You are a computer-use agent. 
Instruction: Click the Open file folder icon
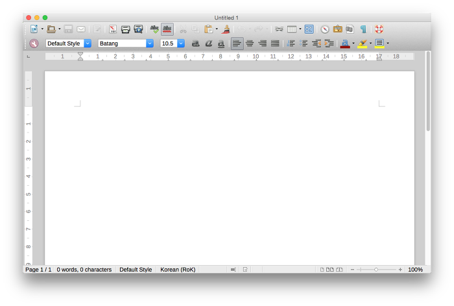(x=51, y=29)
